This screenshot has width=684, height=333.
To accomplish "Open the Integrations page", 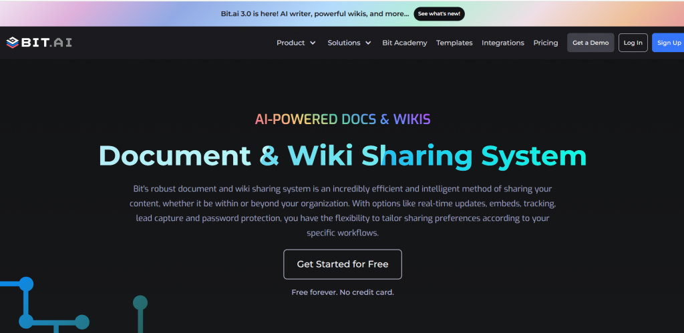I will [502, 43].
